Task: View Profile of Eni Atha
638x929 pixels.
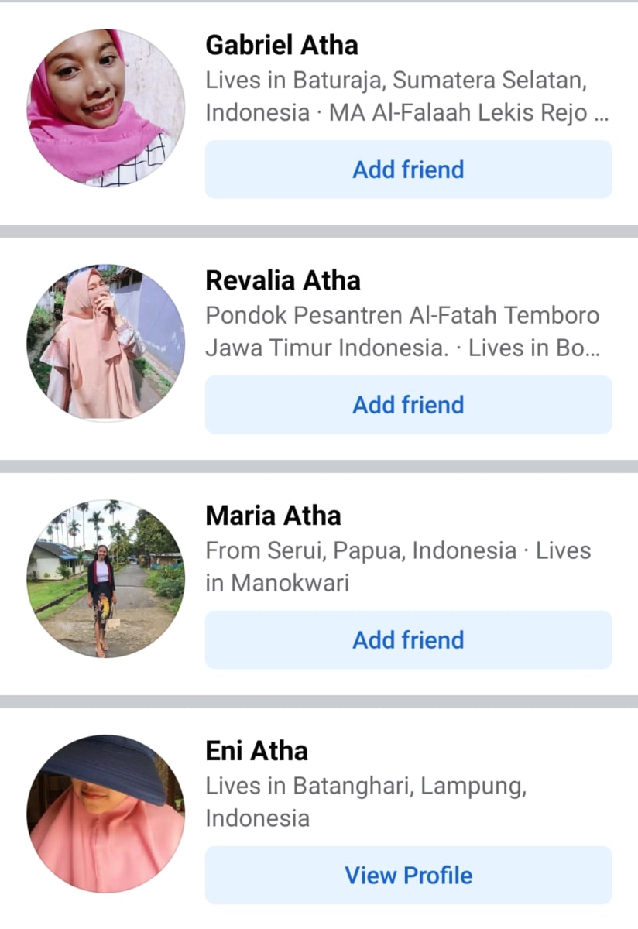Action: pos(408,876)
